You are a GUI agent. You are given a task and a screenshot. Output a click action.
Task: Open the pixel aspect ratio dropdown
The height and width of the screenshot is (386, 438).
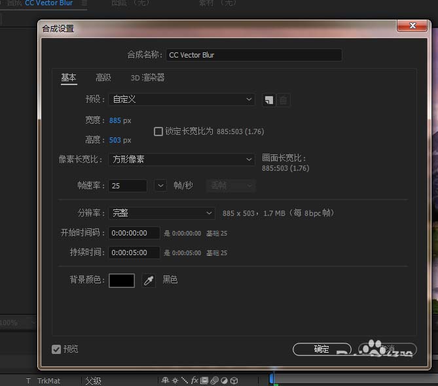181,160
